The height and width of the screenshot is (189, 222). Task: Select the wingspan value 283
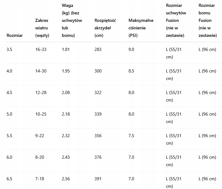tap(98, 49)
